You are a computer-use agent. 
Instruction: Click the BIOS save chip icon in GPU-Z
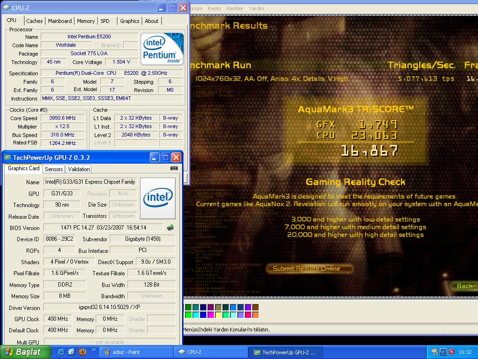(170, 228)
